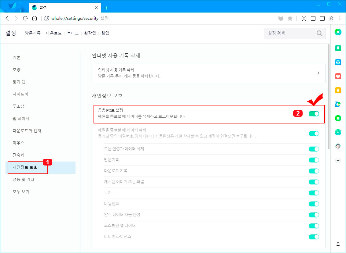The width and height of the screenshot is (346, 253).
Task: Open the yellow star bookmarks sidebar app
Action: pos(338,90)
